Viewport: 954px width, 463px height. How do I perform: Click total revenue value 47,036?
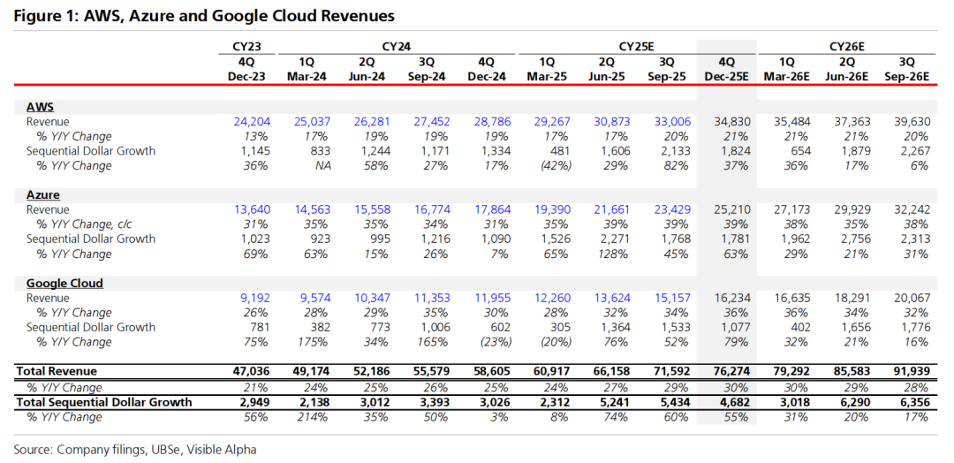point(251,371)
